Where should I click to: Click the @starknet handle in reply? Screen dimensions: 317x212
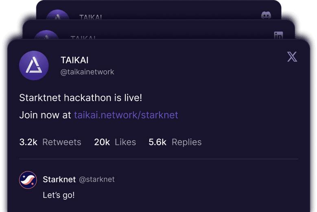point(96,179)
